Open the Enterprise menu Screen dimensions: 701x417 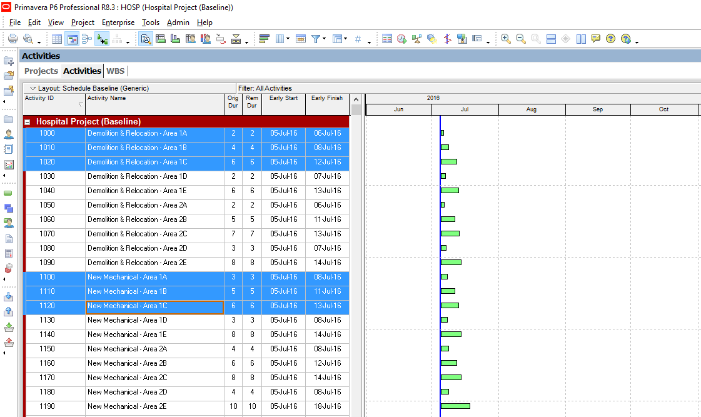coord(118,23)
